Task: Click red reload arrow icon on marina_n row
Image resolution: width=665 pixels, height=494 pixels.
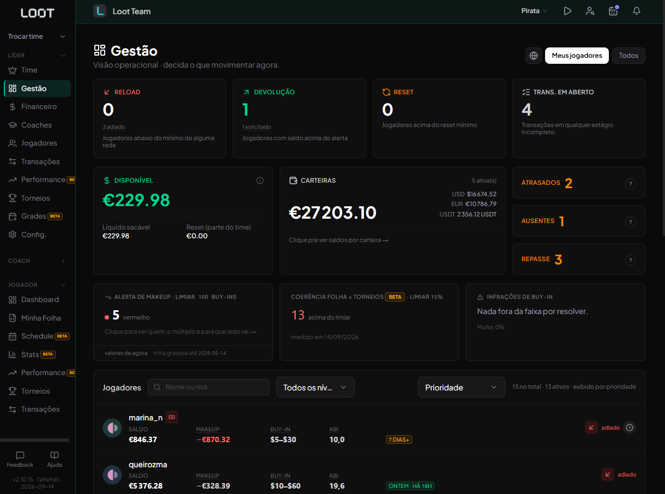Action: (591, 427)
